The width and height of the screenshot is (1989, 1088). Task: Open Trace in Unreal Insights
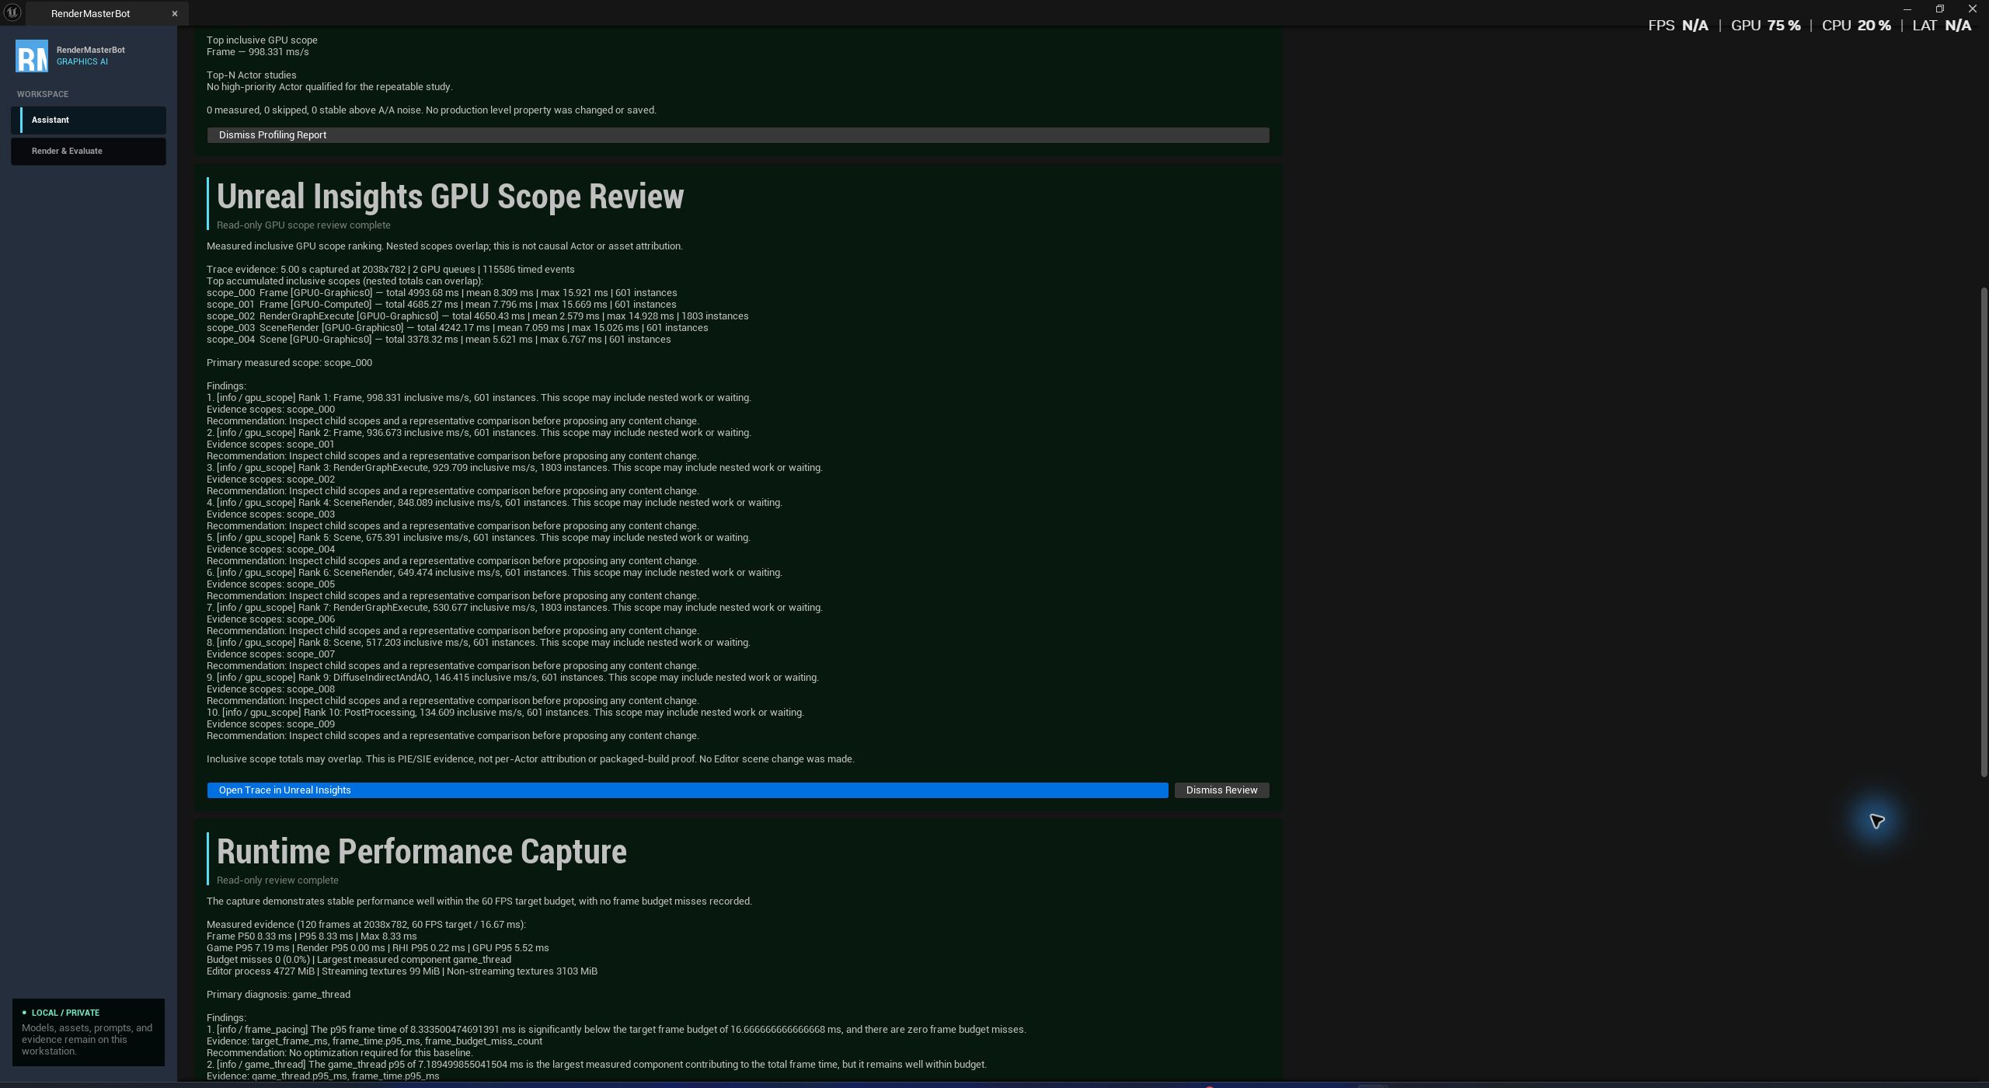pos(688,790)
